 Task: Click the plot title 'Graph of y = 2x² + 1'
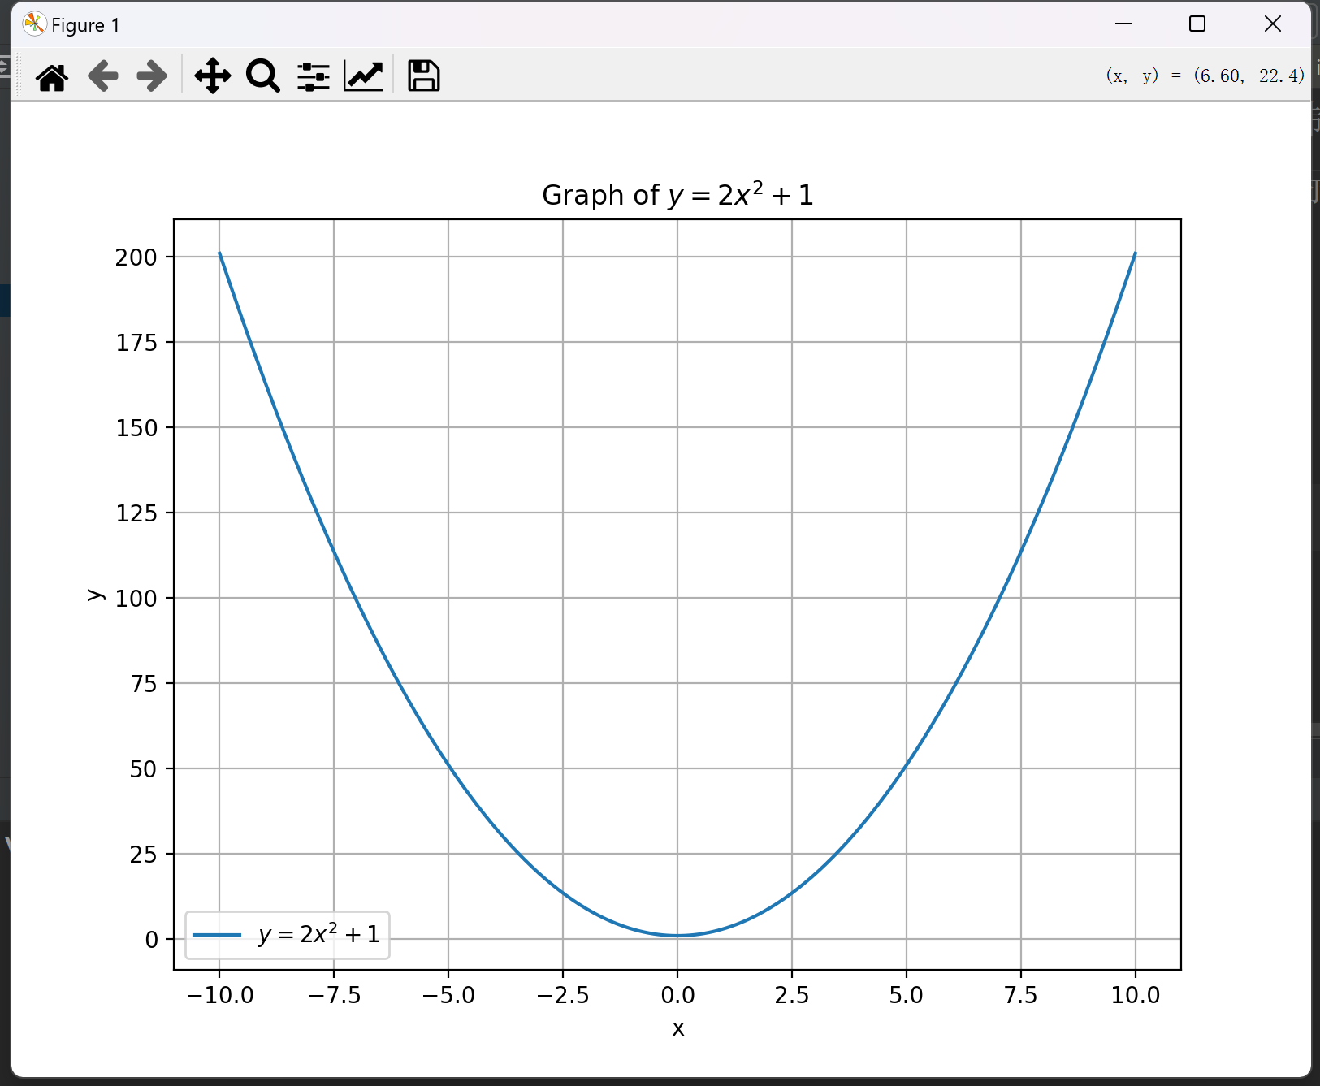[677, 195]
